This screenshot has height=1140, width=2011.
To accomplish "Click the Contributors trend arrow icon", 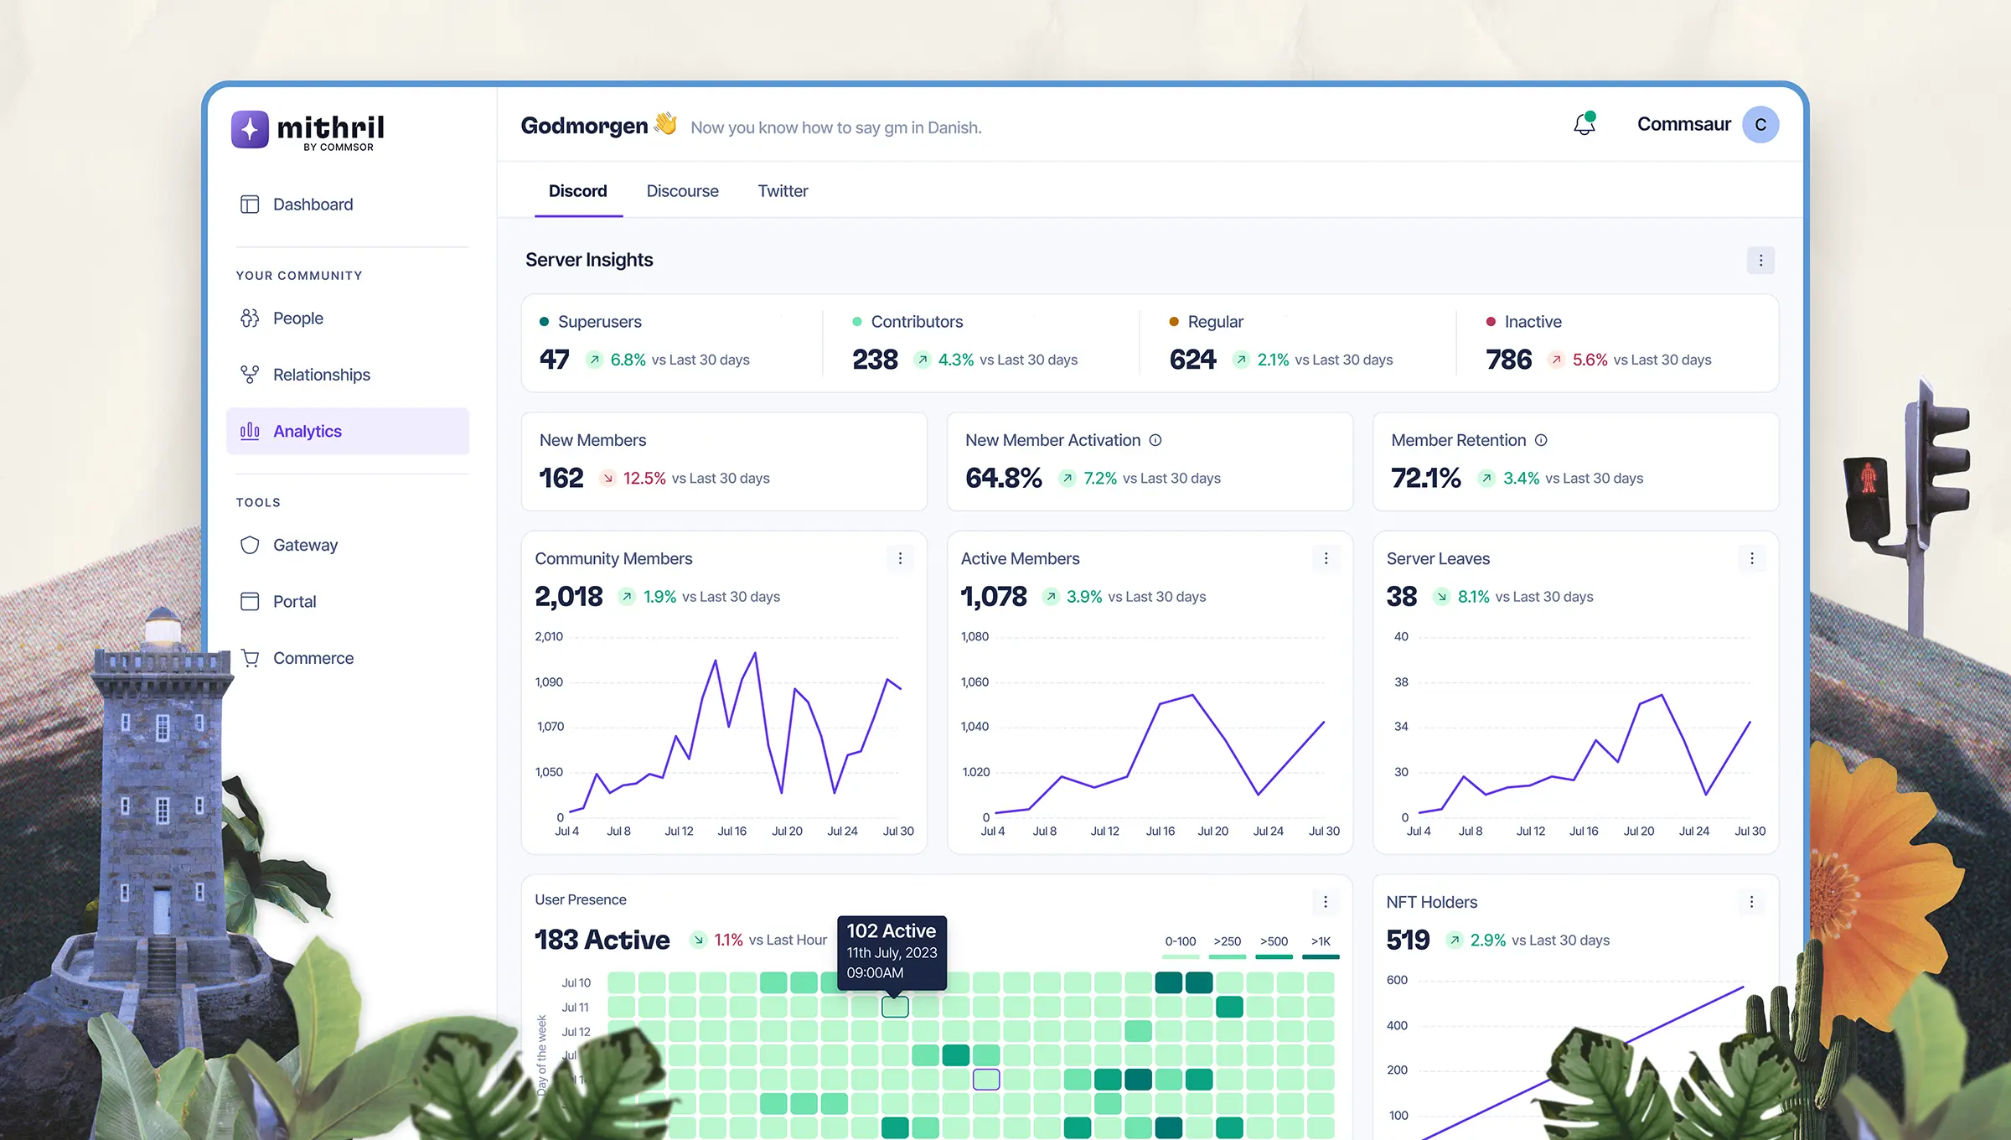I will point(923,360).
